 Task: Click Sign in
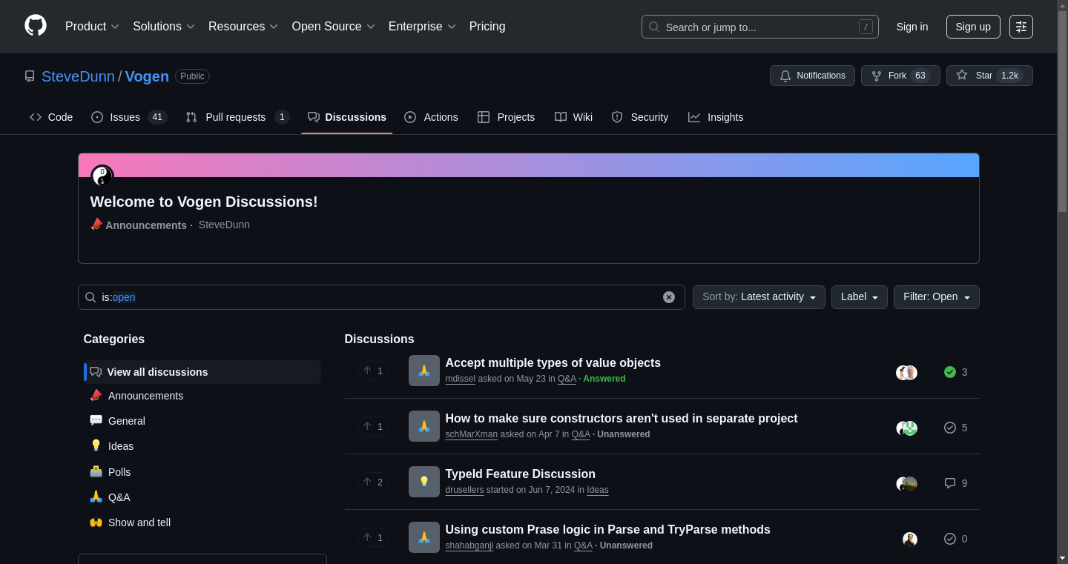pos(912,27)
